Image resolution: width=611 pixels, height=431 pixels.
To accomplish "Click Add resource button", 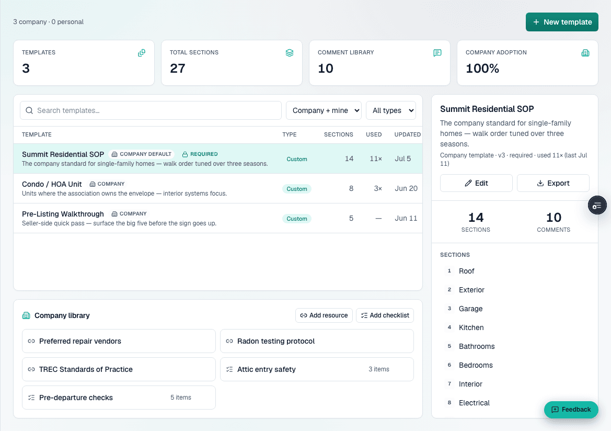I will [324, 315].
